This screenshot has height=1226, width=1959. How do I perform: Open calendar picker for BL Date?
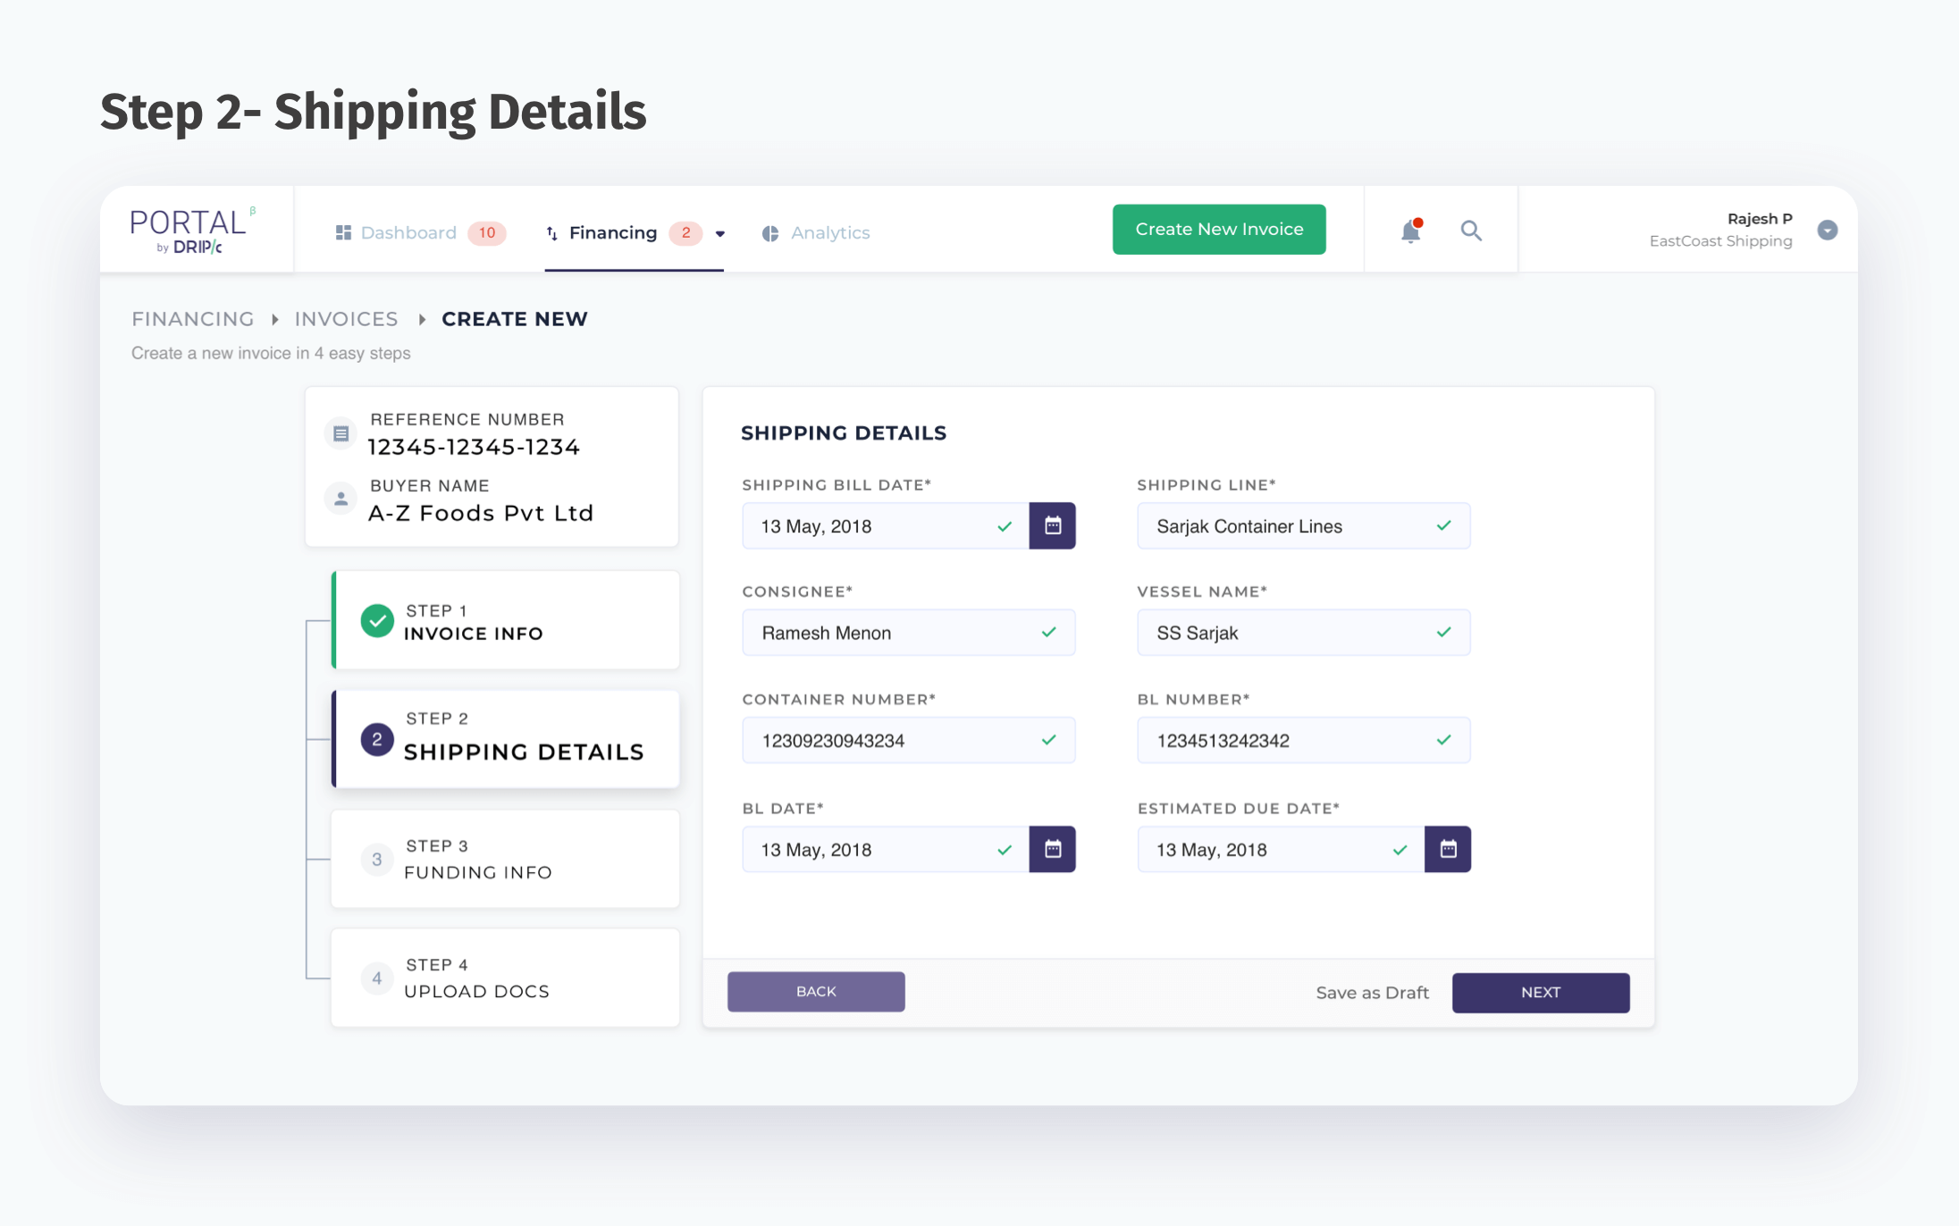click(1053, 849)
